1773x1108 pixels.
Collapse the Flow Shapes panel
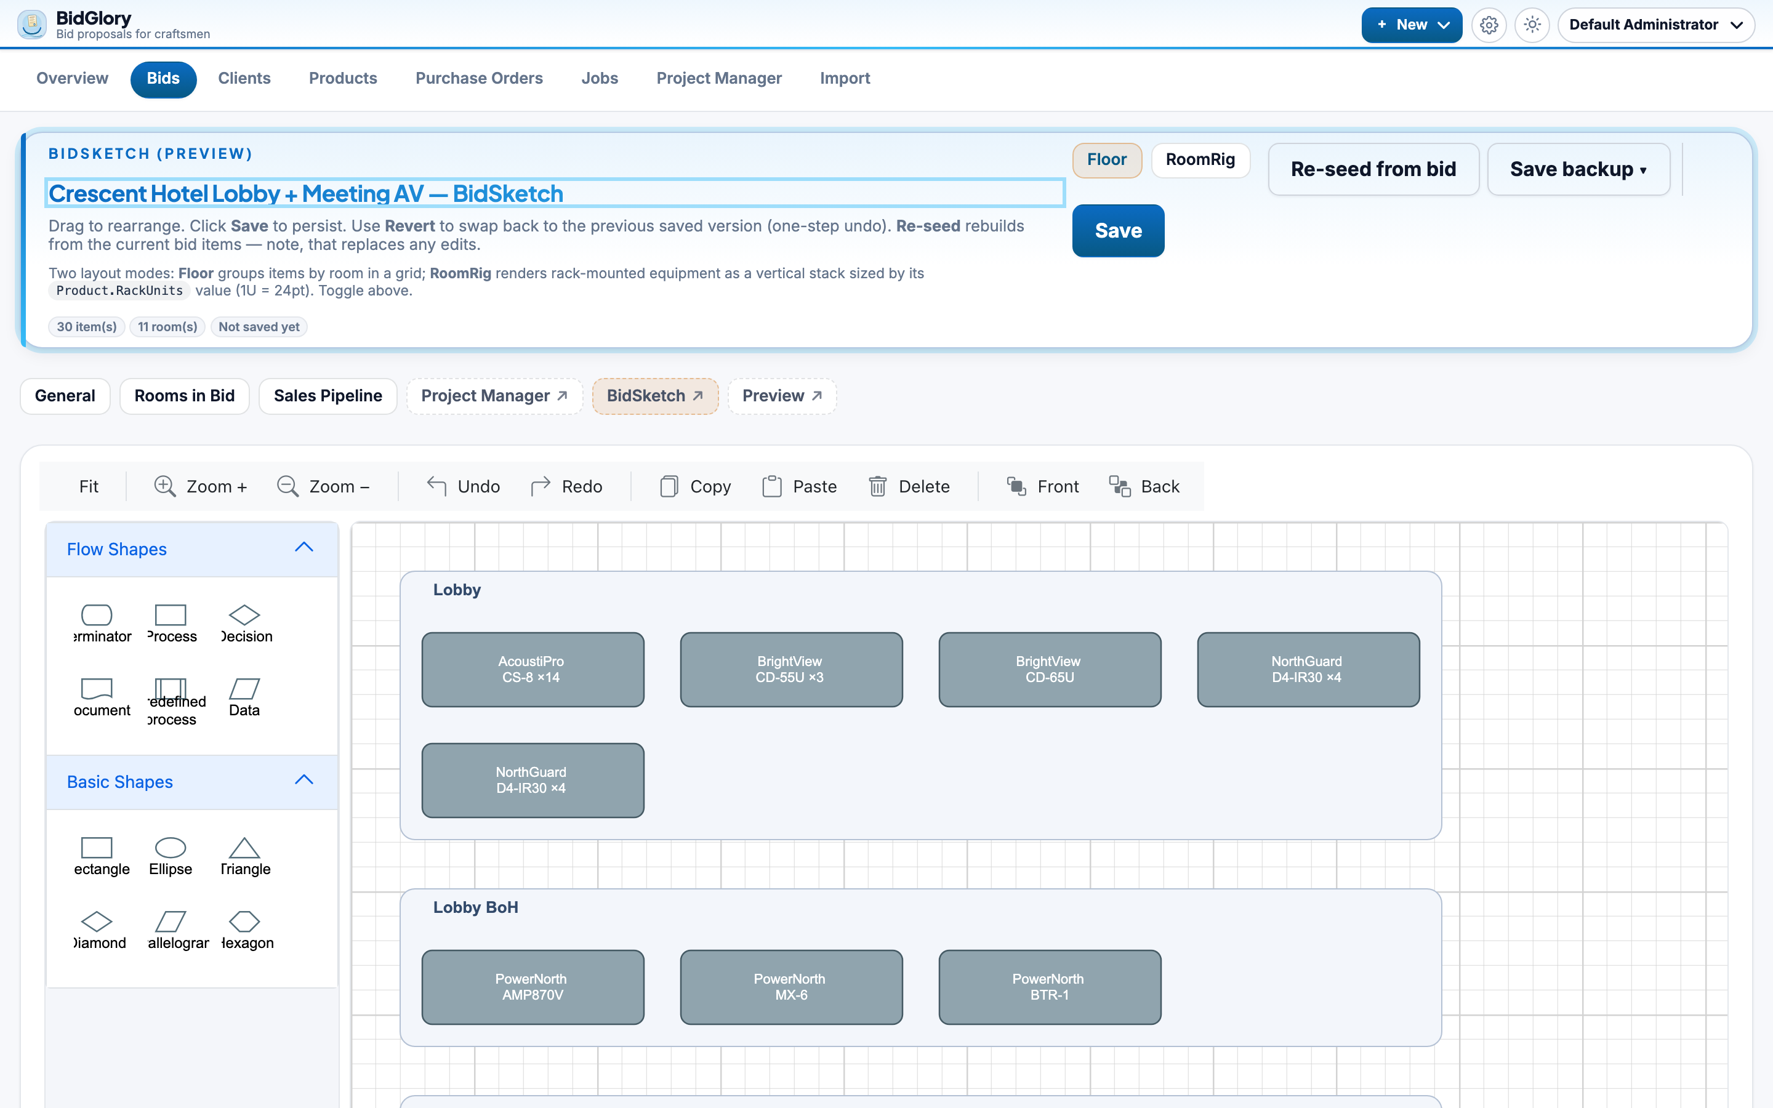304,548
